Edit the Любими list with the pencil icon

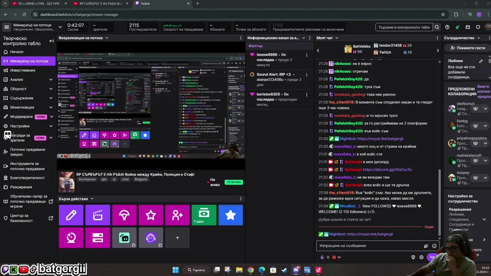481,61
